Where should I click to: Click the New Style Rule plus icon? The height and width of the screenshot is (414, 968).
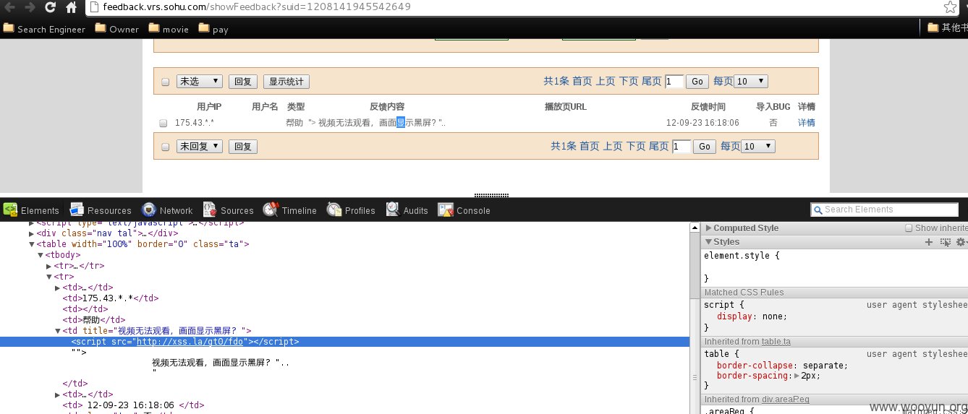pos(929,242)
